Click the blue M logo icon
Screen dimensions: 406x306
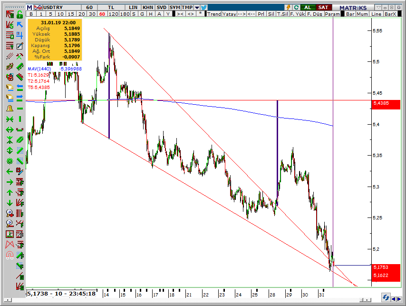coord(29,8)
